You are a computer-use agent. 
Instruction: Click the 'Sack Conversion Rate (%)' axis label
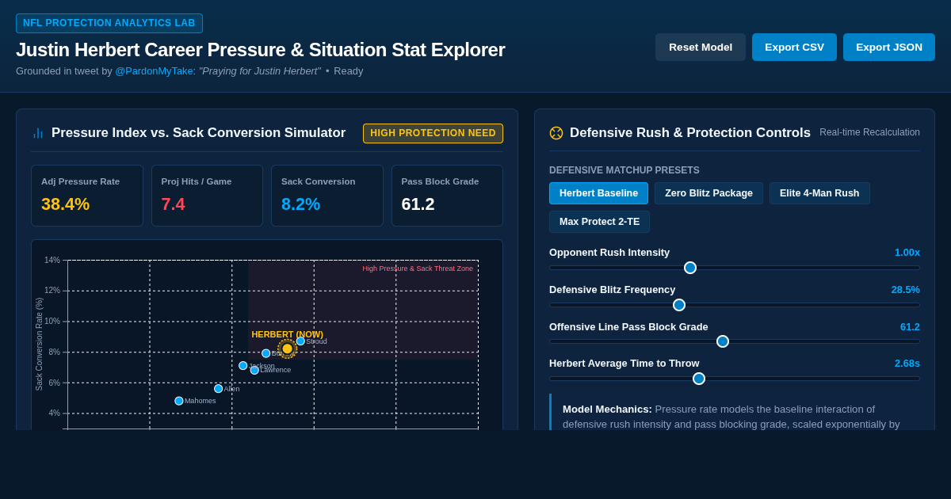point(39,344)
